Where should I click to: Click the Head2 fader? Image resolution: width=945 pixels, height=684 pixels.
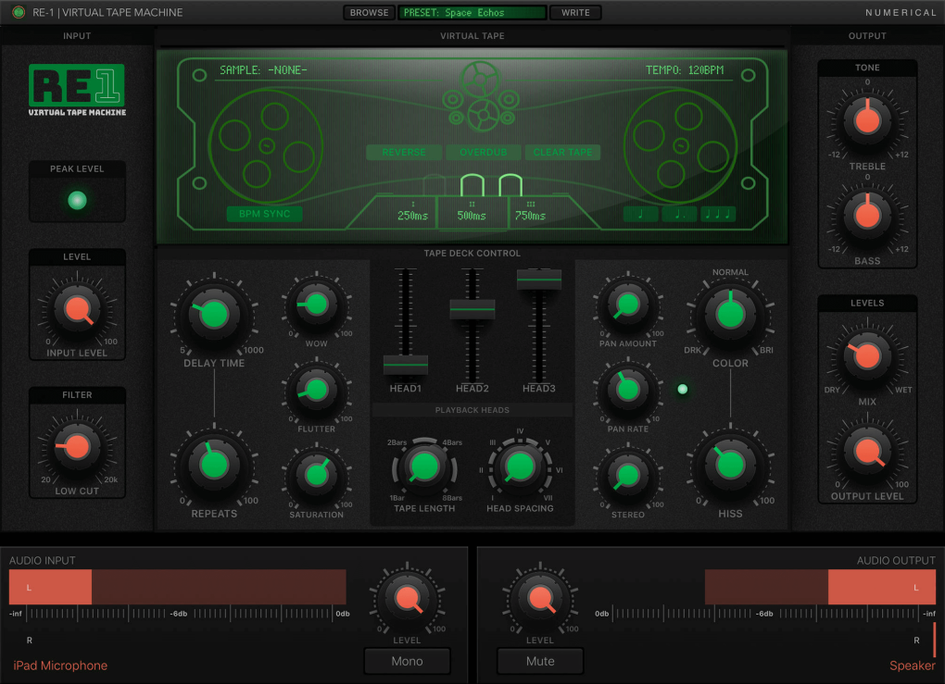[x=472, y=309]
